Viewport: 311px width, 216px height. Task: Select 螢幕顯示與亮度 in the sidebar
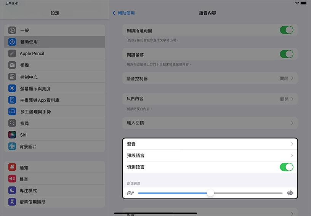click(x=35, y=88)
